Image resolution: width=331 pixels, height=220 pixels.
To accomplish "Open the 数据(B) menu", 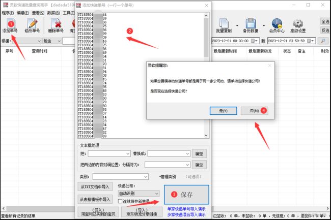I will 53,13.
